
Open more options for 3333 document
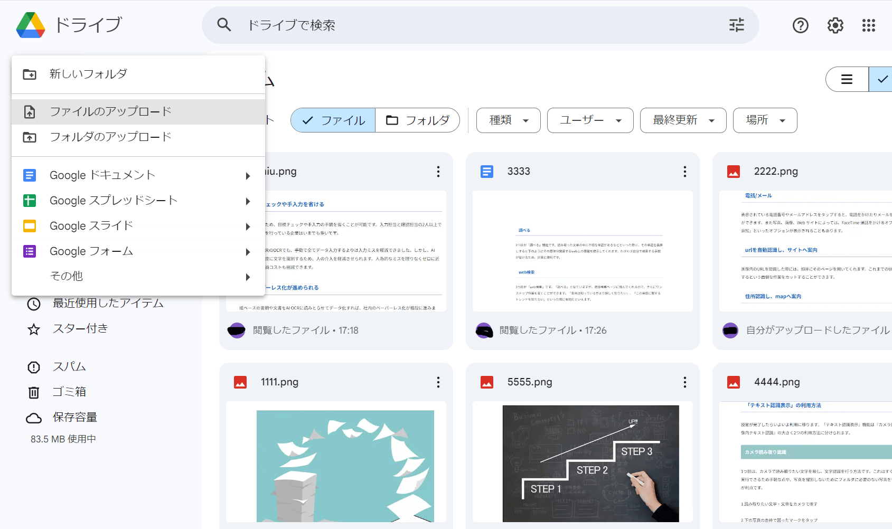coord(685,172)
